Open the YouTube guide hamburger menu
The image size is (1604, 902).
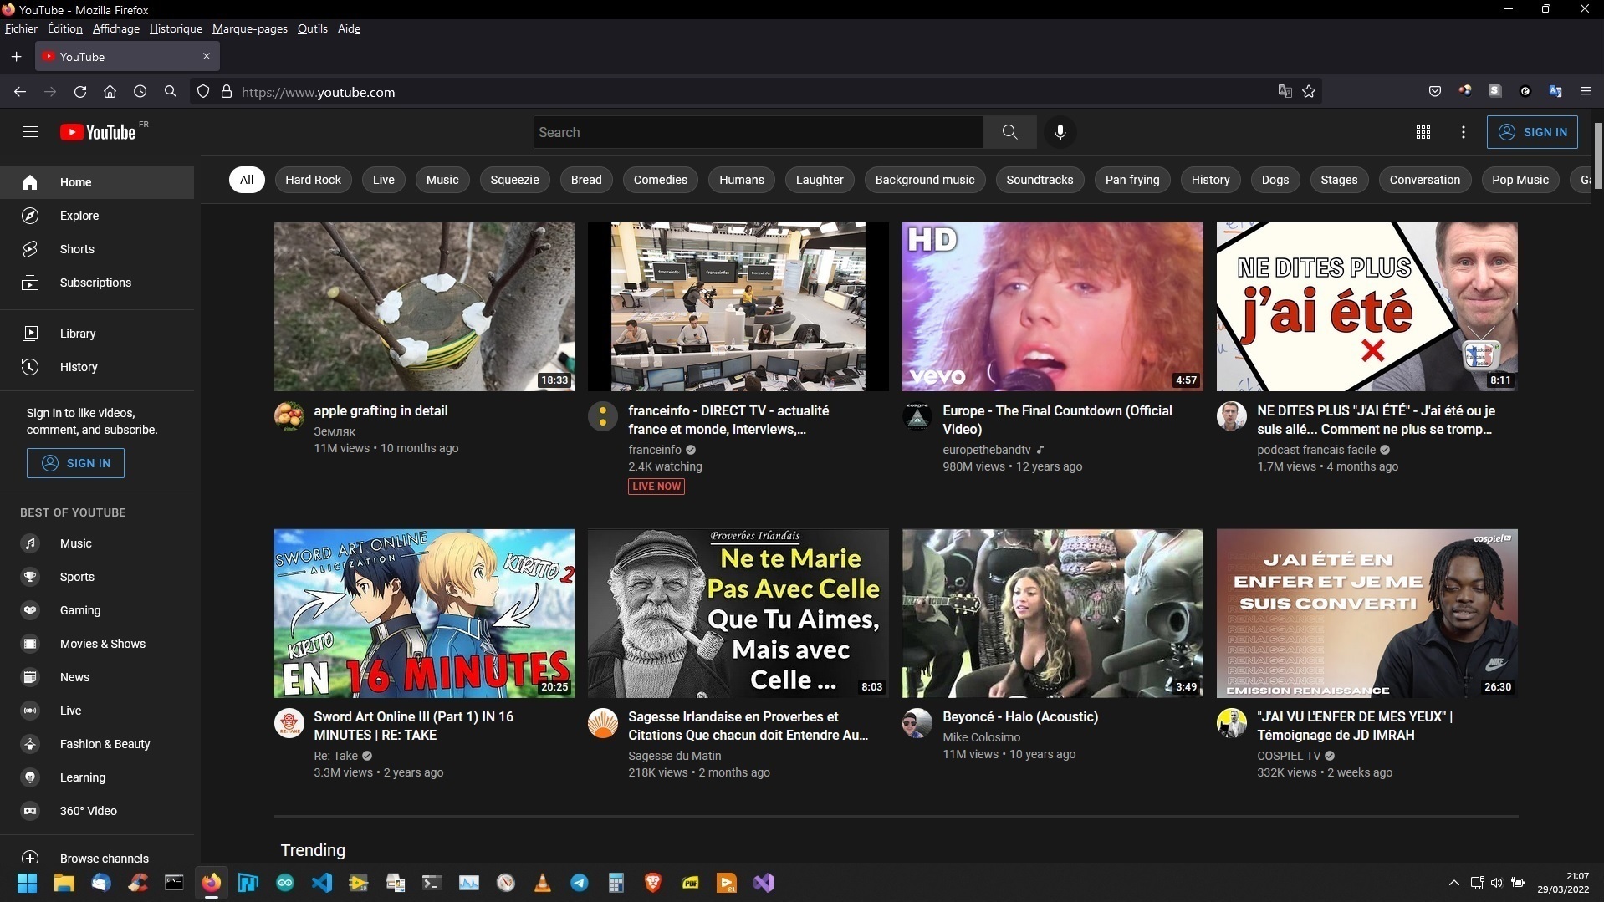click(30, 132)
